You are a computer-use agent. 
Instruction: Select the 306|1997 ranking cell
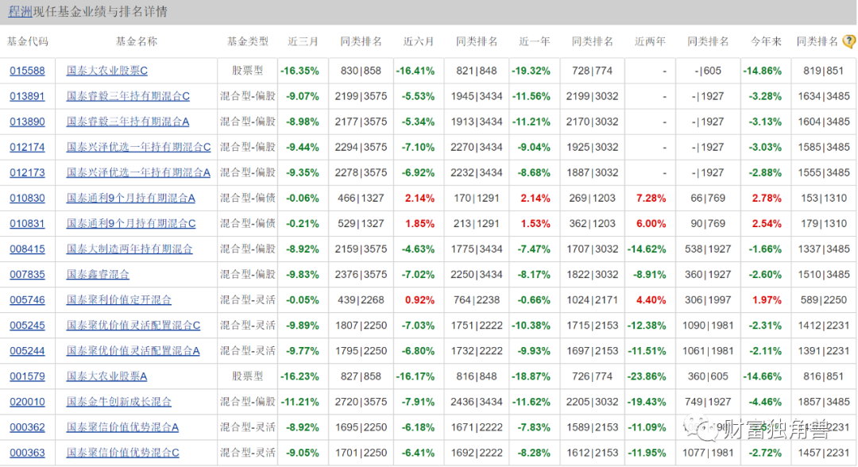(708, 299)
